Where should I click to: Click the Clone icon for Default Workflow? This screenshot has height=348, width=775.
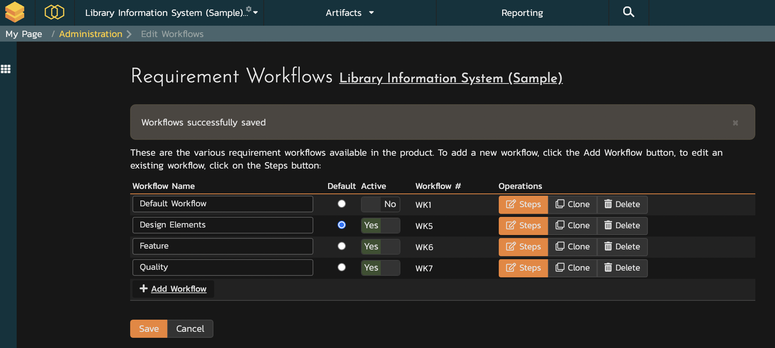pyautogui.click(x=560, y=204)
